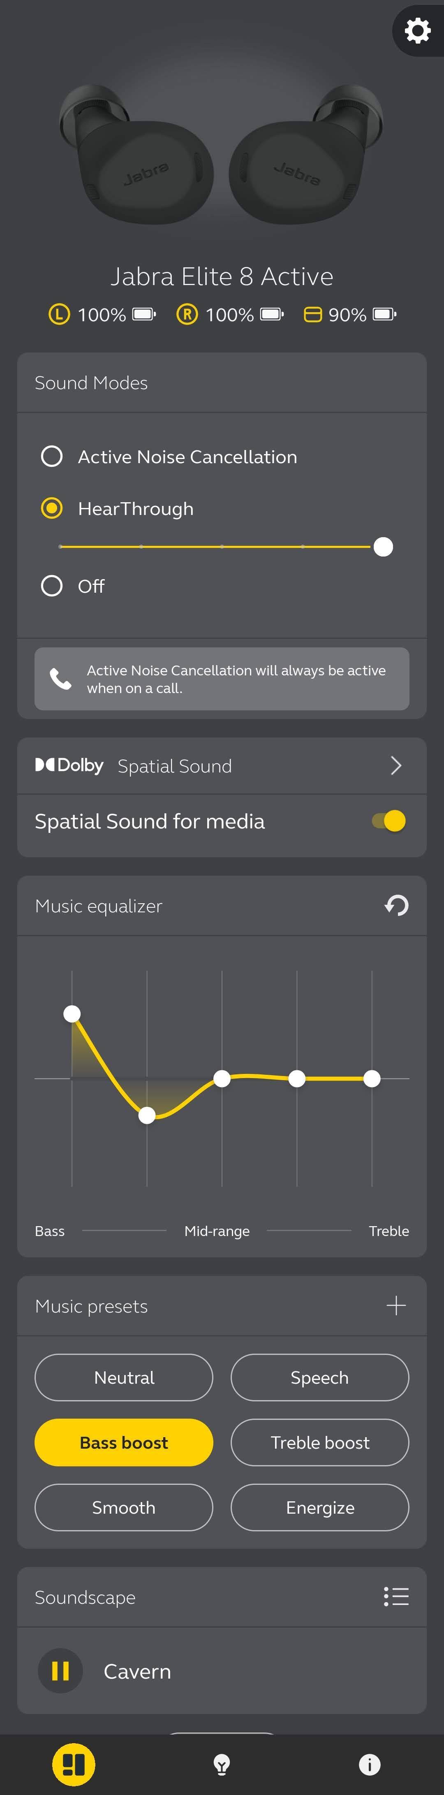This screenshot has height=1795, width=444.
Task: Choose the Speech music preset
Action: 319,1377
